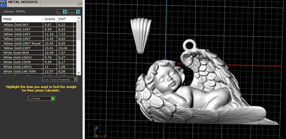Sort by the Grams column header
286x139 pixels.
(50, 19)
